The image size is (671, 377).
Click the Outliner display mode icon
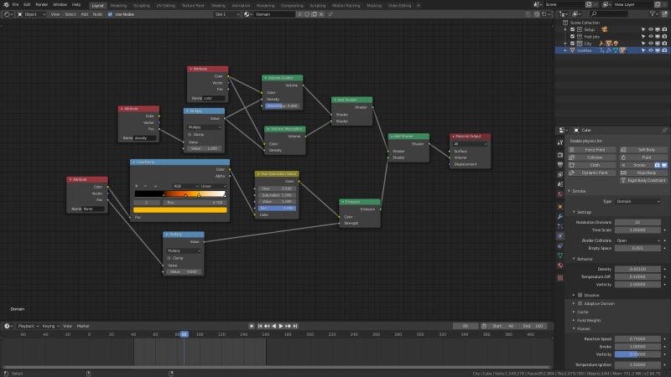pyautogui.click(x=577, y=14)
